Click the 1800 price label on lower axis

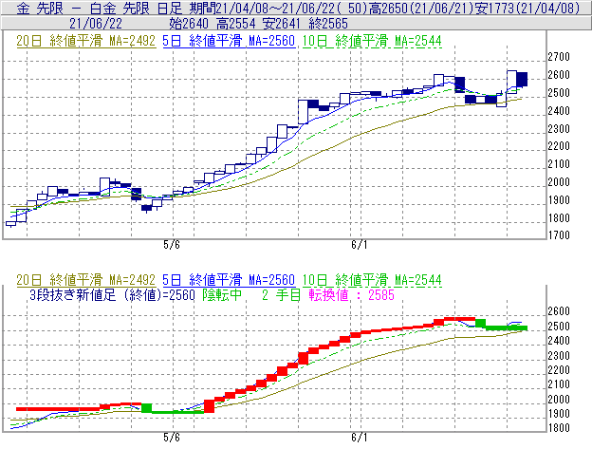tap(559, 428)
